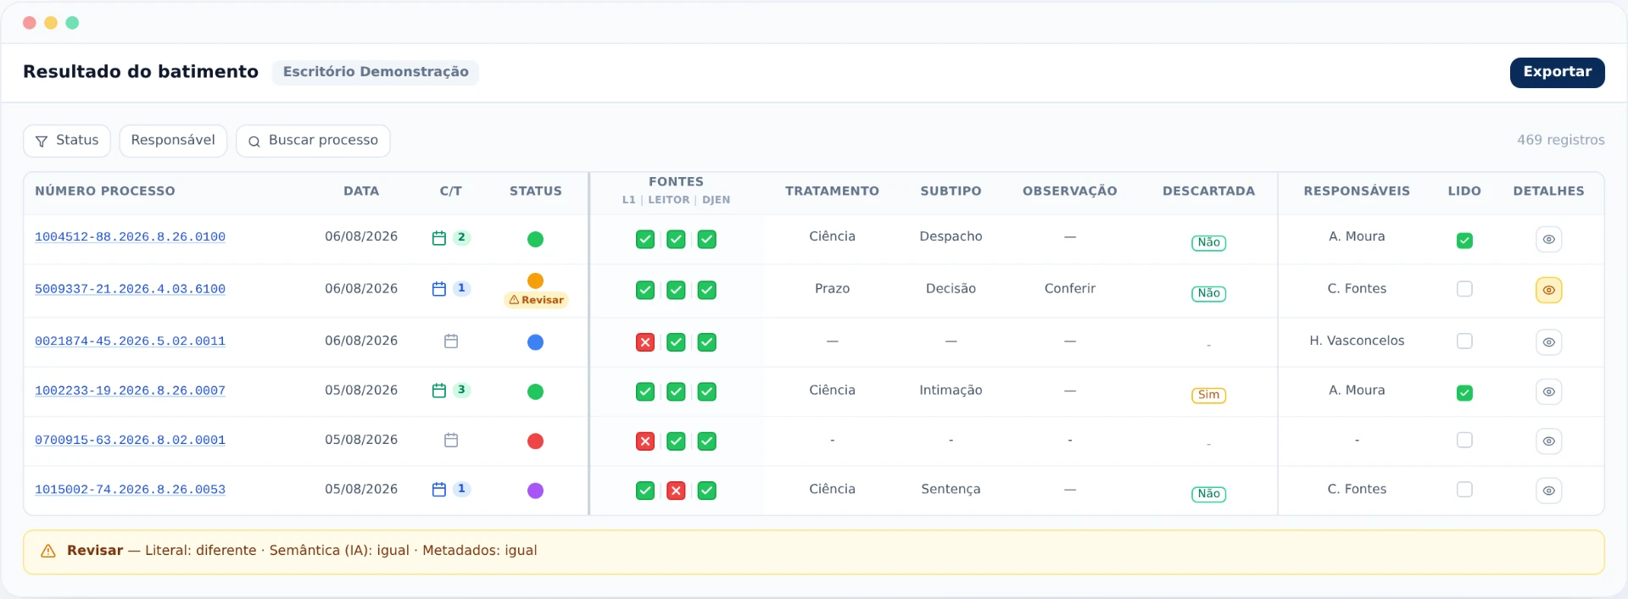Click red X source icon in row 0021874-45.2026.5.02.0011
Viewport: 1628px width, 599px height.
[x=645, y=342]
